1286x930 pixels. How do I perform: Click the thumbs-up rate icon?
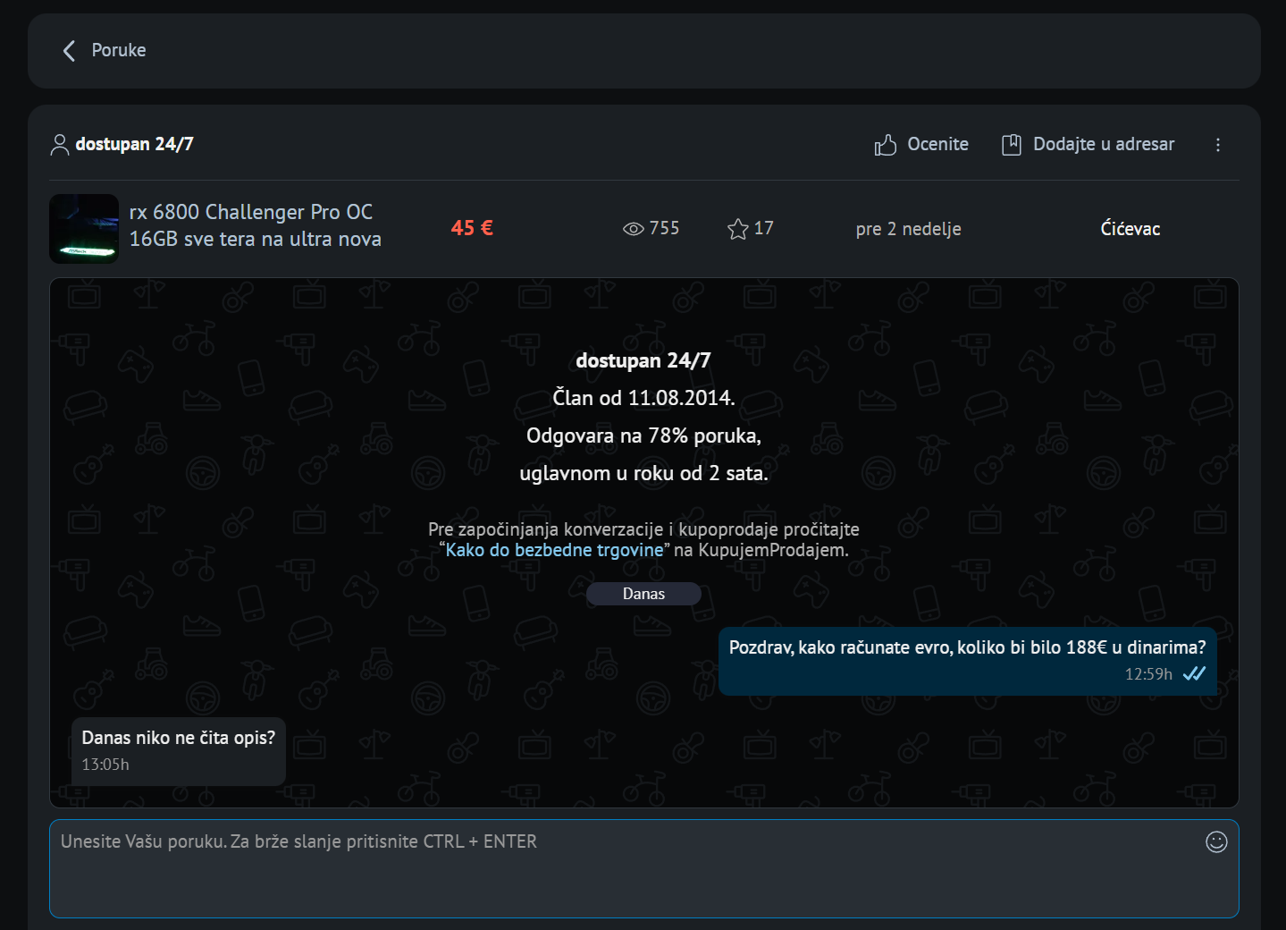pos(885,145)
